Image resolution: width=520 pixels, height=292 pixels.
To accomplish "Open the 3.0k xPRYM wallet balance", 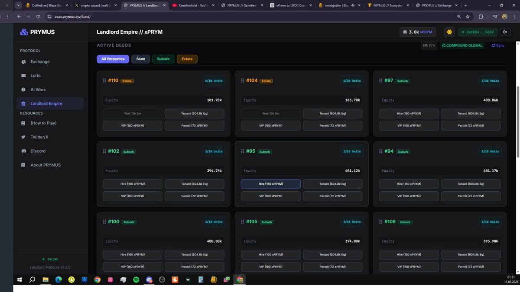I will [x=418, y=32].
